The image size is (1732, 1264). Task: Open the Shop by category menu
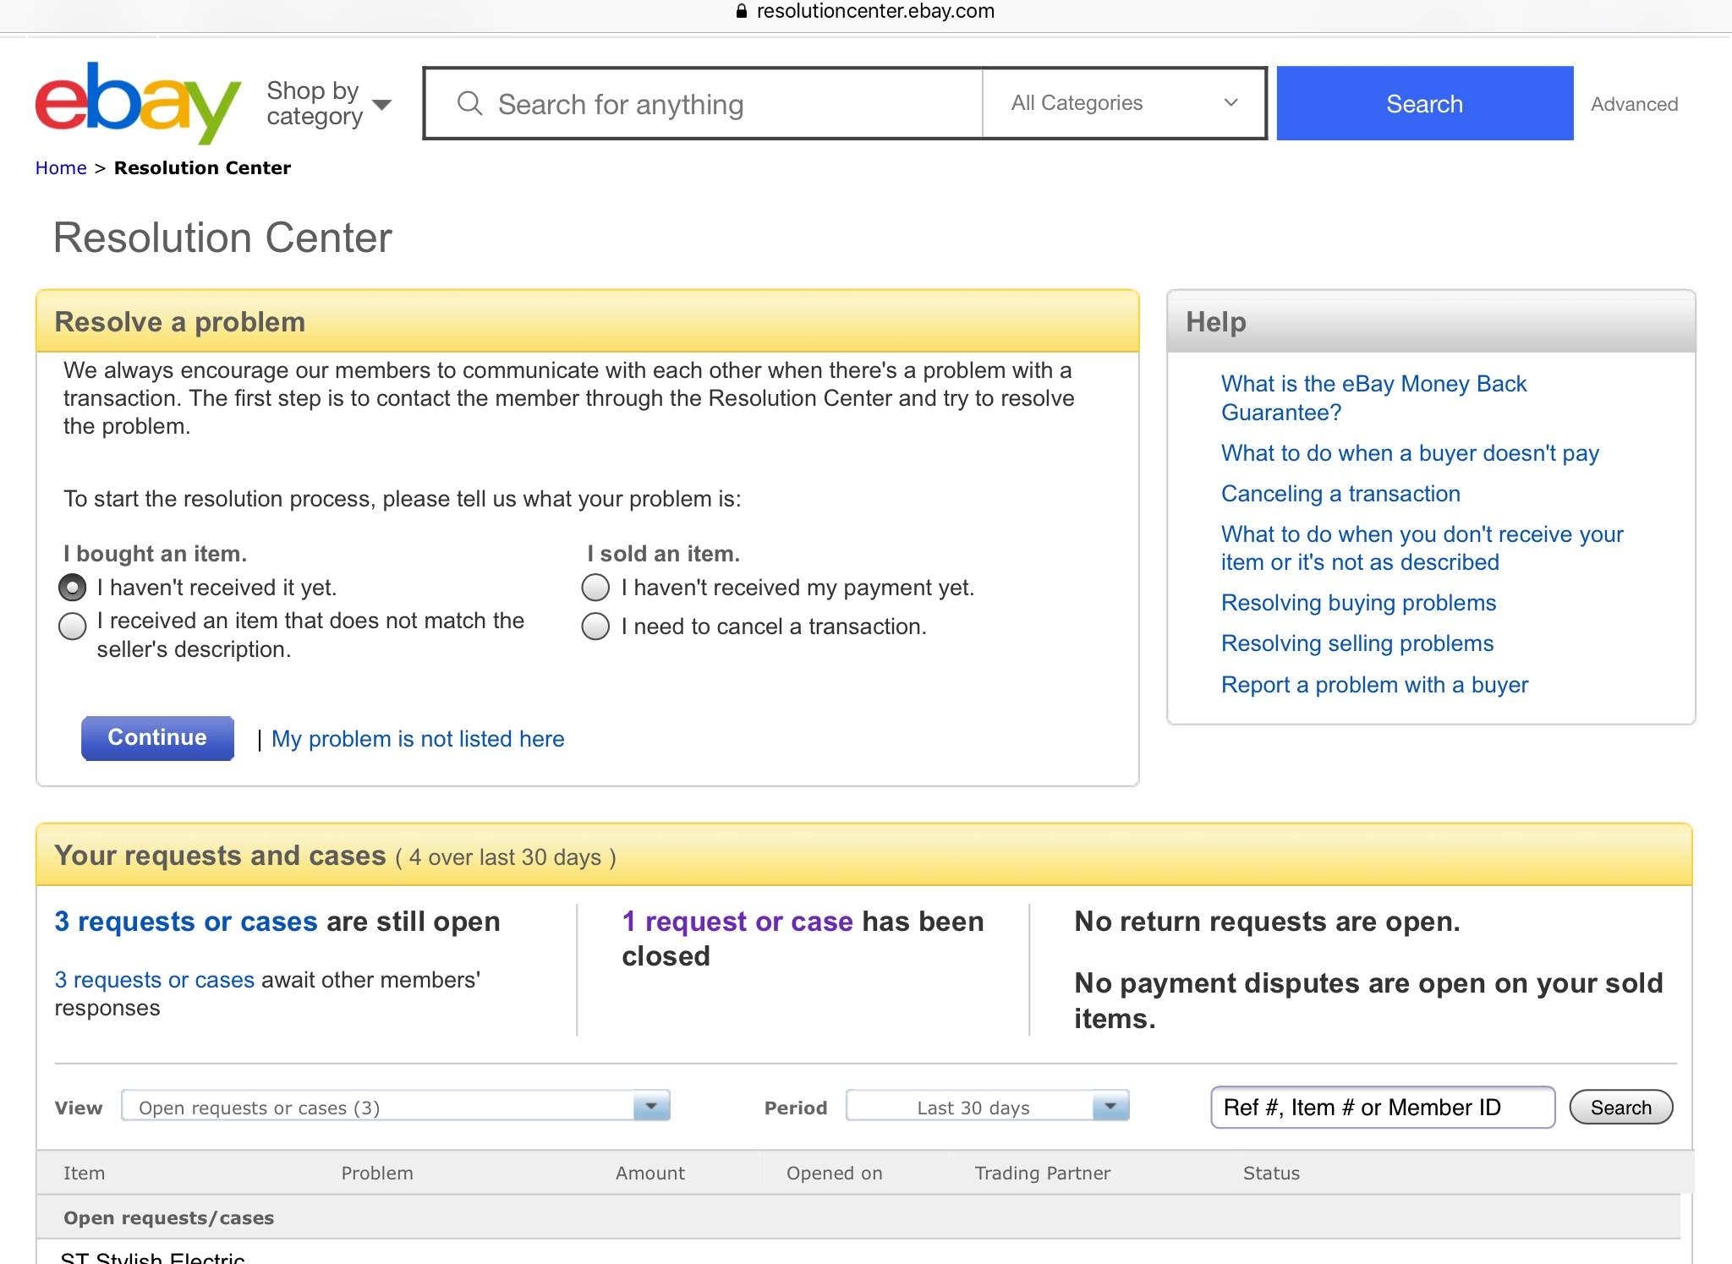point(329,103)
